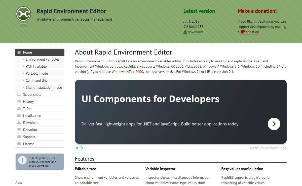Click the download arrow icon under Latest version

(x=185, y=32)
